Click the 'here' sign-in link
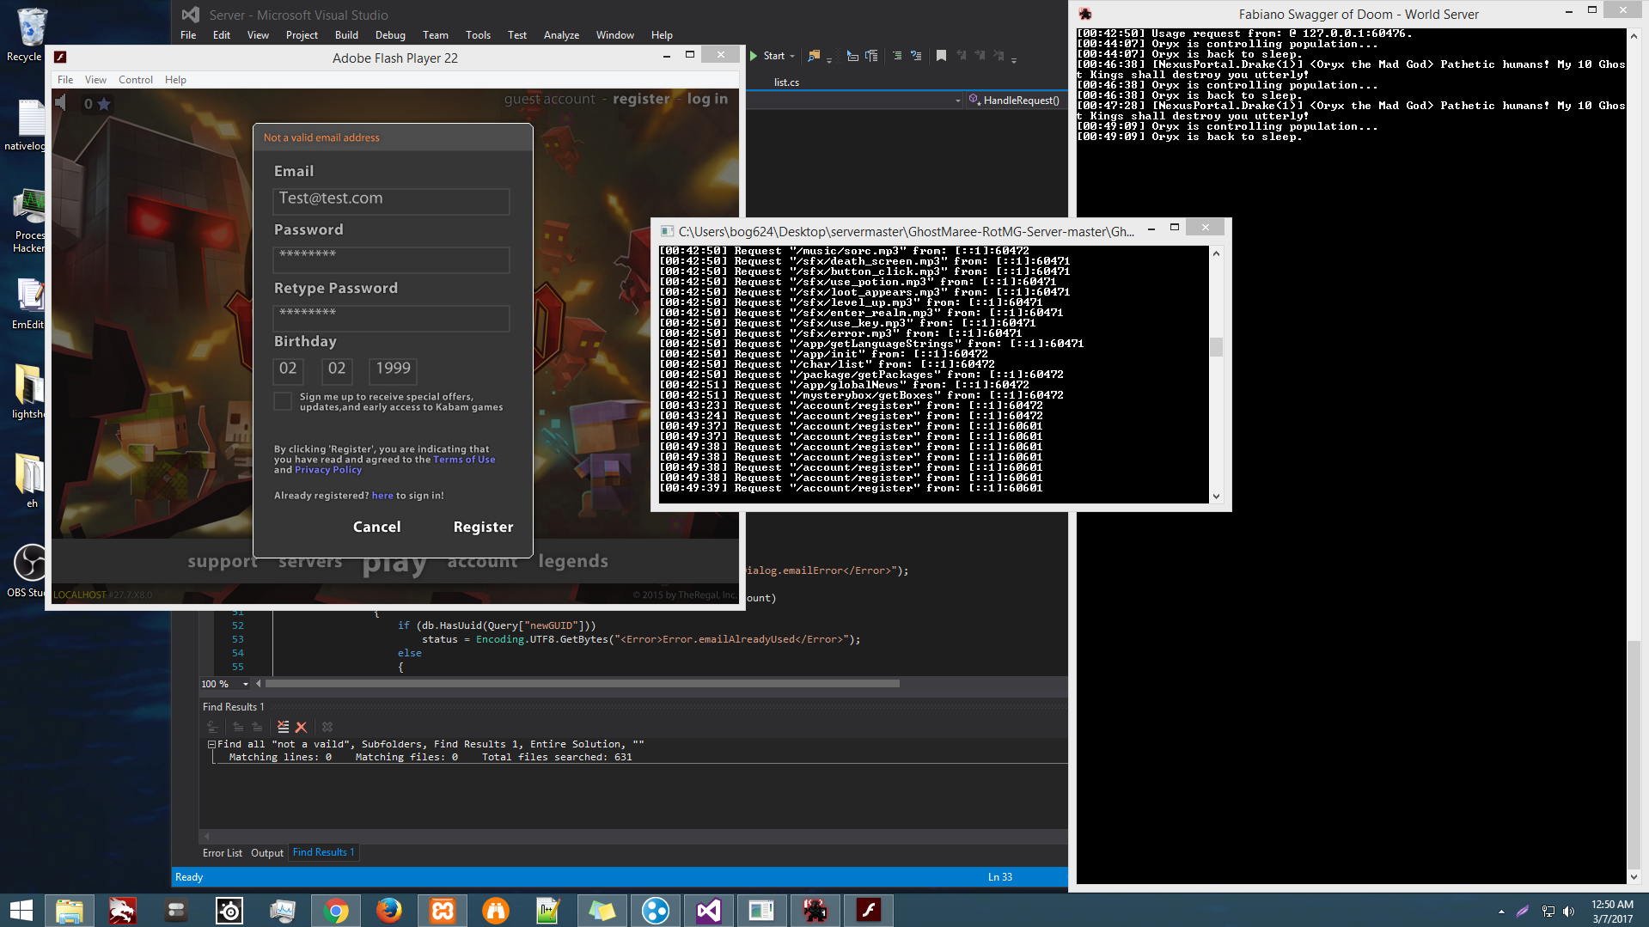The image size is (1649, 927). click(382, 496)
